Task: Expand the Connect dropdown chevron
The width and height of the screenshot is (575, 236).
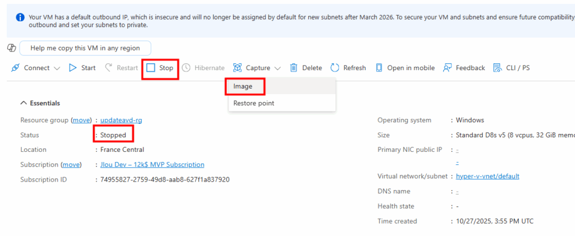Action: [57, 68]
